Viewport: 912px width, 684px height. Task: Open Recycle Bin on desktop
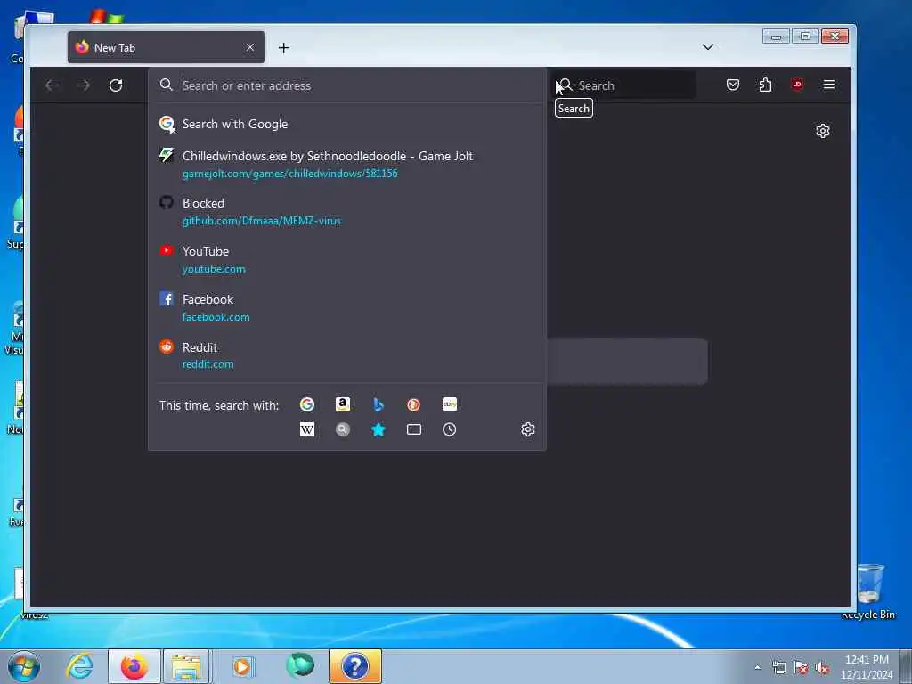point(869,591)
